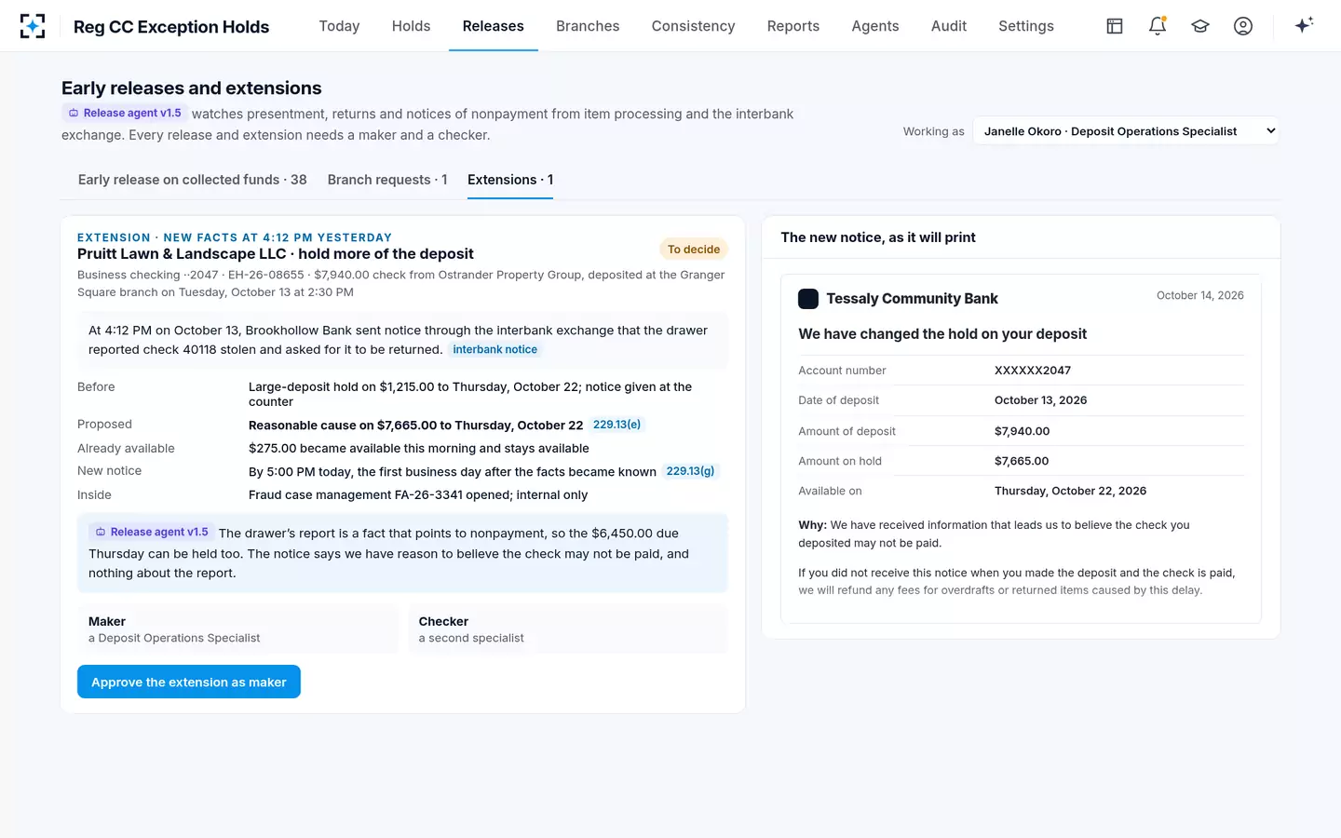Switch to Early release on collected funds tab
Viewport: 1341px width, 838px height.
[x=193, y=180]
